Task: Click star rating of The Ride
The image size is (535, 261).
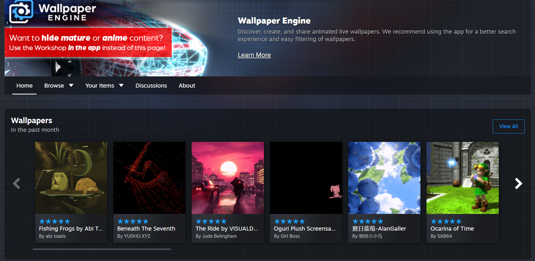Action: tap(211, 221)
